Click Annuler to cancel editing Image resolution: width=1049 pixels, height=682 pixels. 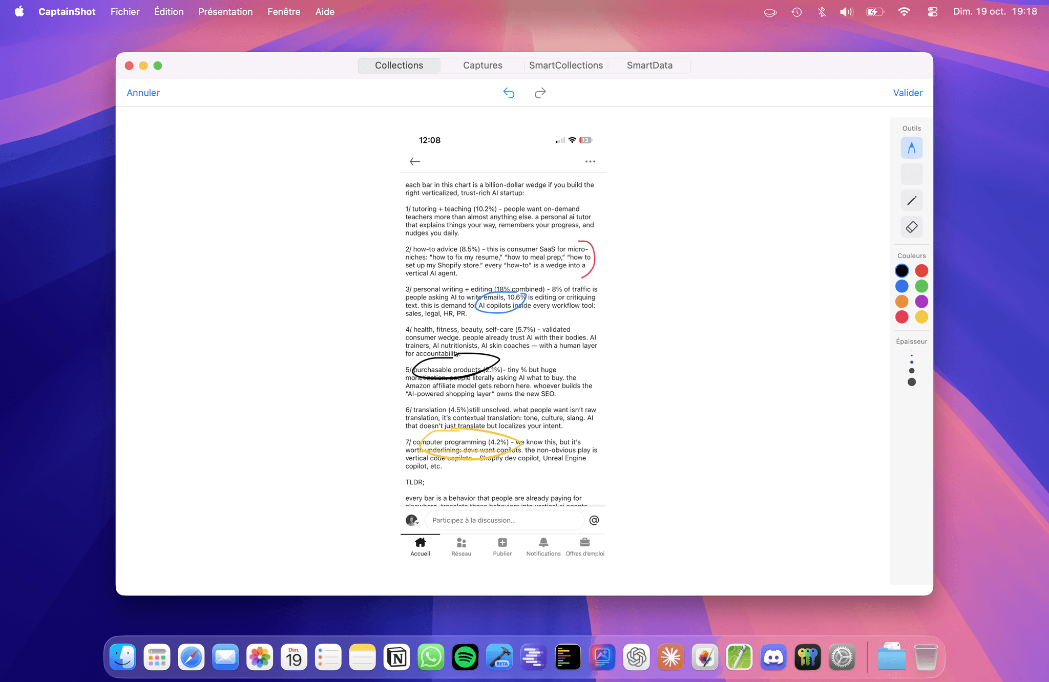[143, 93]
